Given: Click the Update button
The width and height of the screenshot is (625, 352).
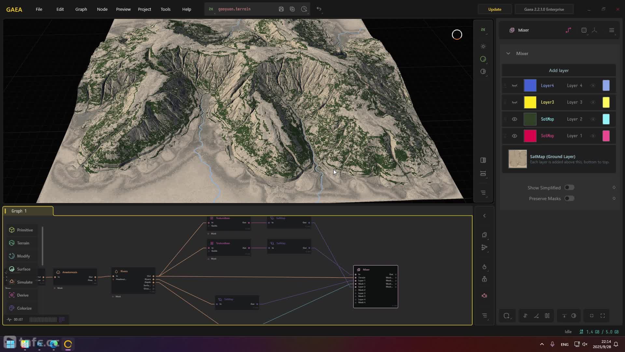Looking at the screenshot, I should pos(494,9).
